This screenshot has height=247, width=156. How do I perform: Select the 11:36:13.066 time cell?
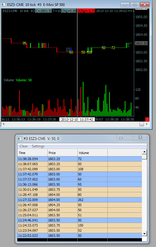tap(32, 184)
